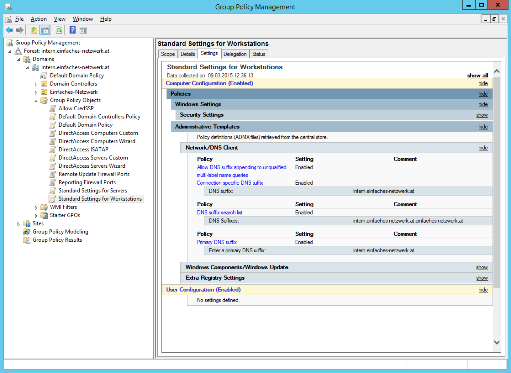The width and height of the screenshot is (511, 373).
Task: Toggle the Show/Hide console tree icon
Action: pyautogui.click(x=44, y=30)
